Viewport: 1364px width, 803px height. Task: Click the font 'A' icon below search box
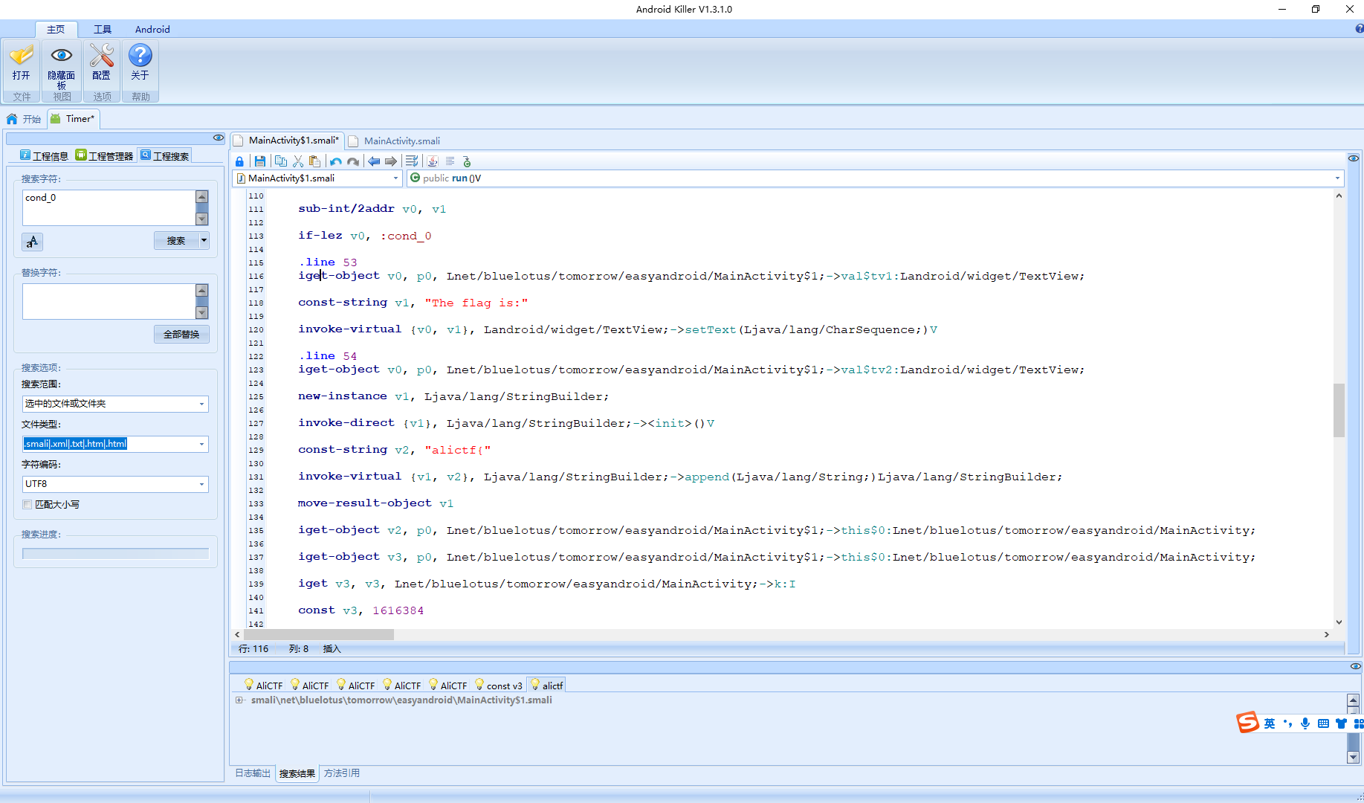click(x=32, y=242)
